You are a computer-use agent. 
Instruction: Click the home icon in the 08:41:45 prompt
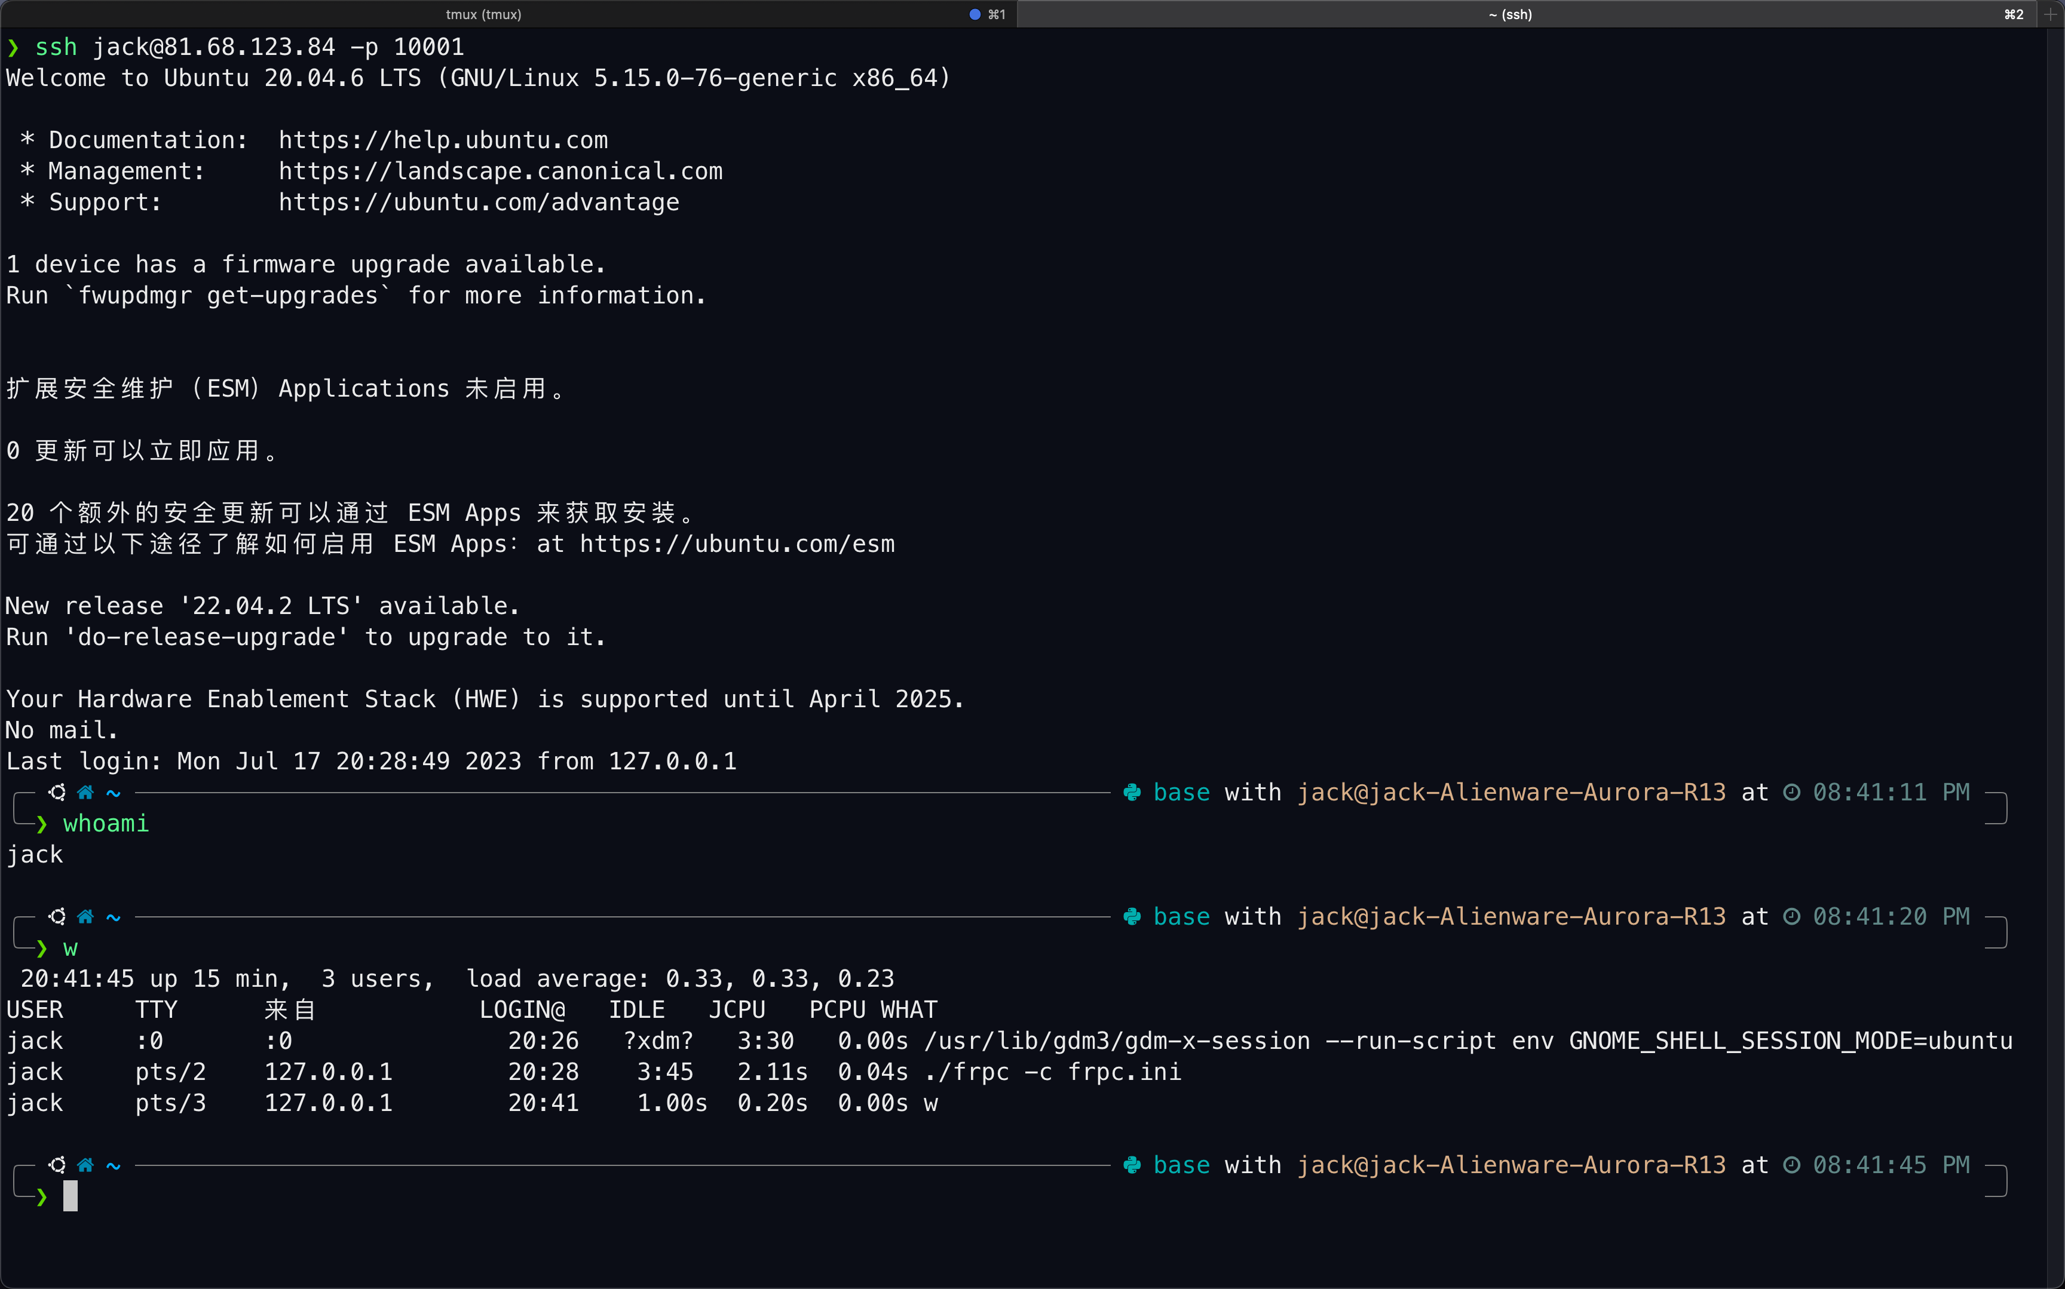[85, 1165]
